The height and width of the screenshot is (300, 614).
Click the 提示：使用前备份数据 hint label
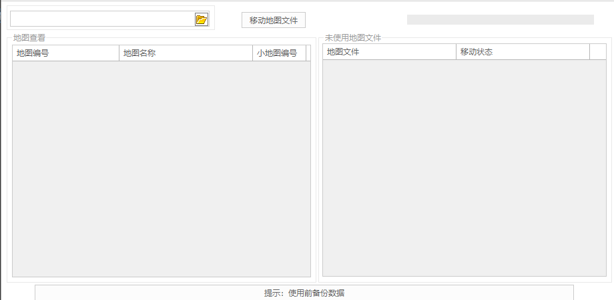pos(304,293)
